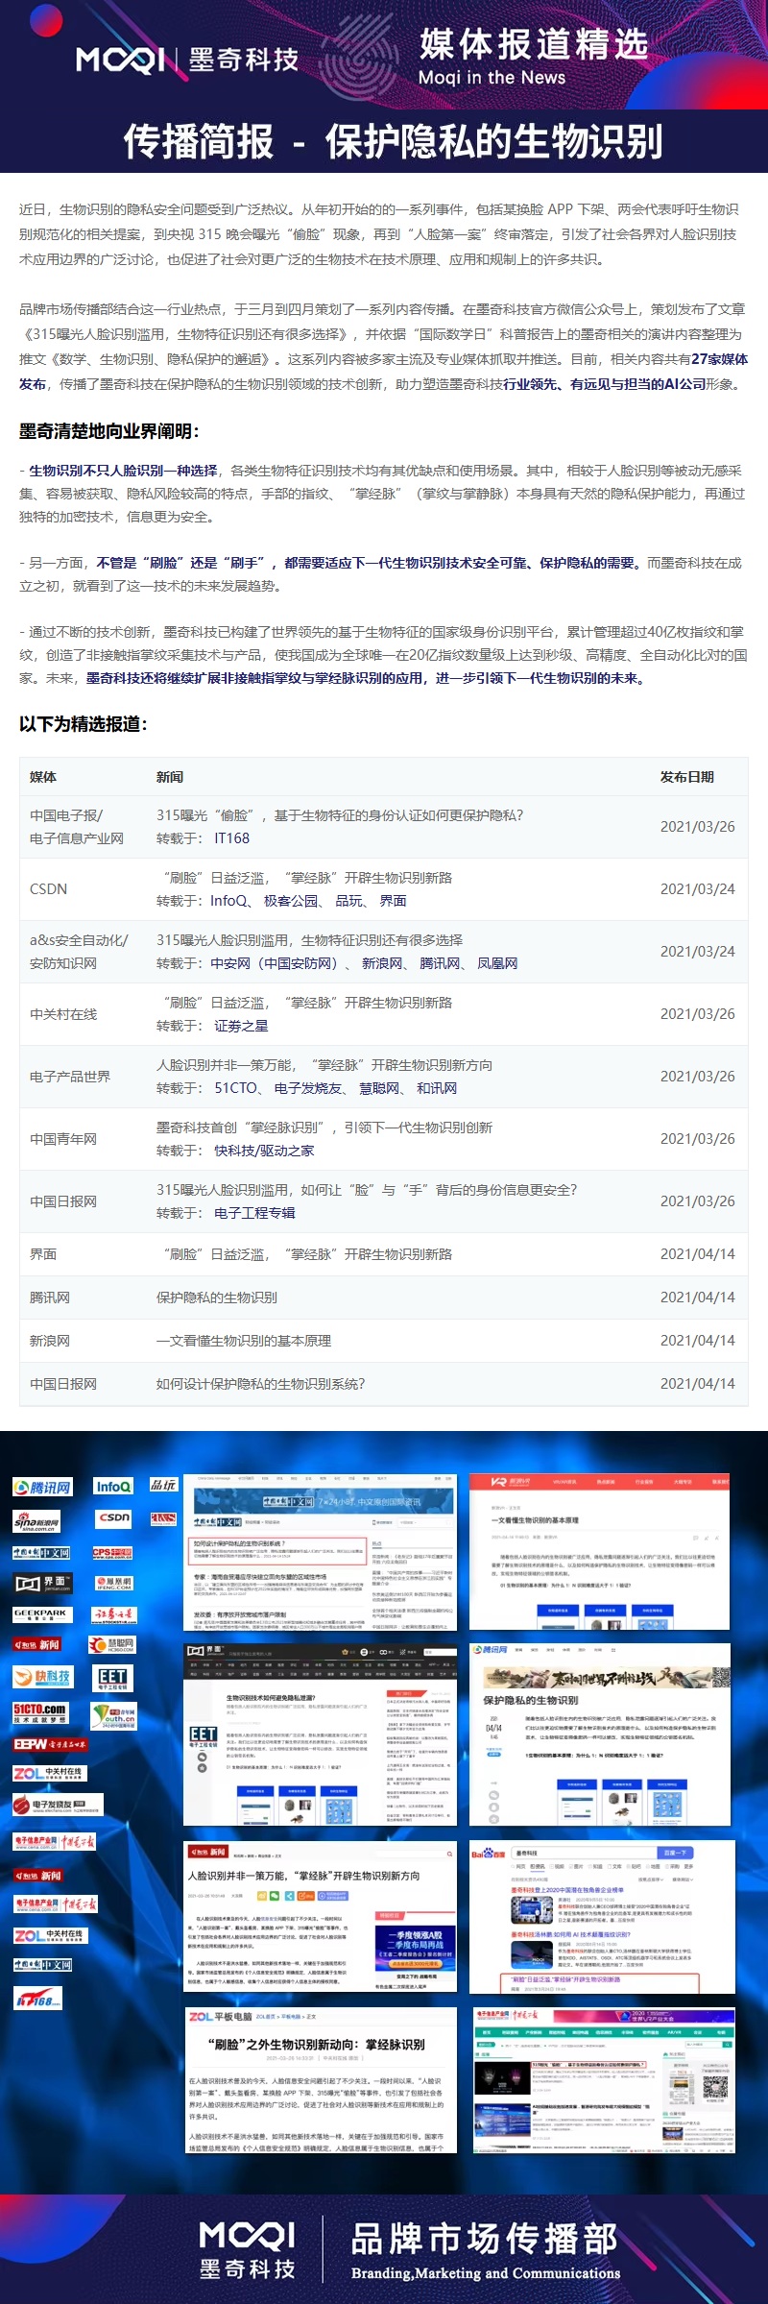Screen dimensions: 768x2304
Task: Click the 墨奇清楚地向业界阐明 heading
Action: point(109,431)
